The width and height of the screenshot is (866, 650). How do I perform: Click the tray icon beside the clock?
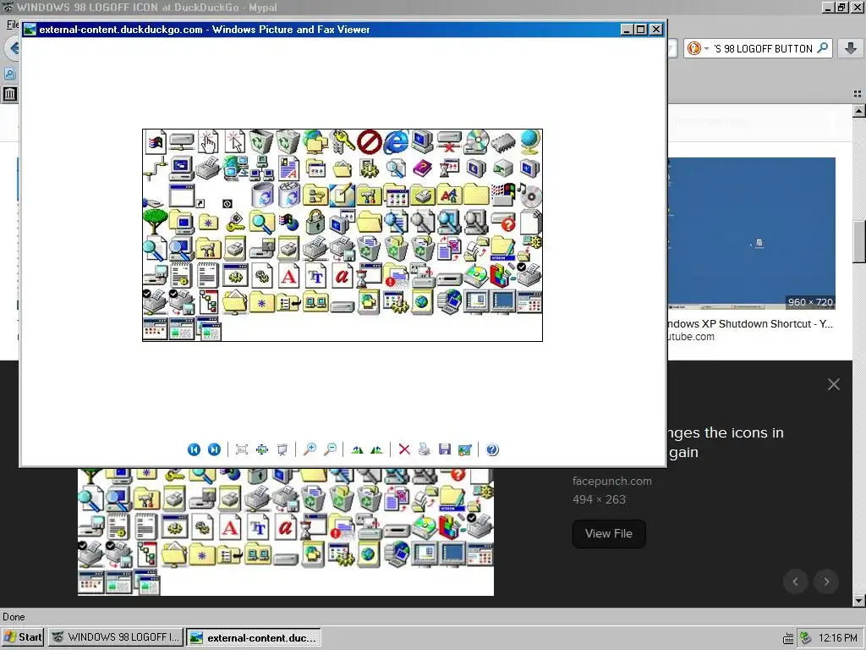(806, 638)
